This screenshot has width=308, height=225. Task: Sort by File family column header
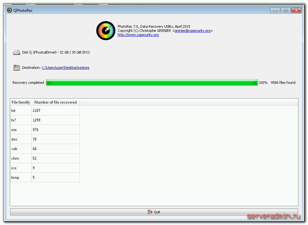[21, 102]
